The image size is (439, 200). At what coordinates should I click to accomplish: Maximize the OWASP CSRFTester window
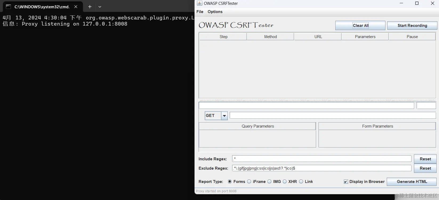pos(417,3)
